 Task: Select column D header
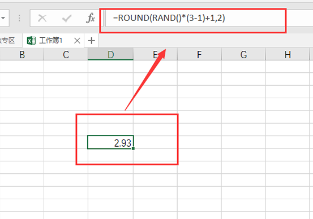(110, 54)
